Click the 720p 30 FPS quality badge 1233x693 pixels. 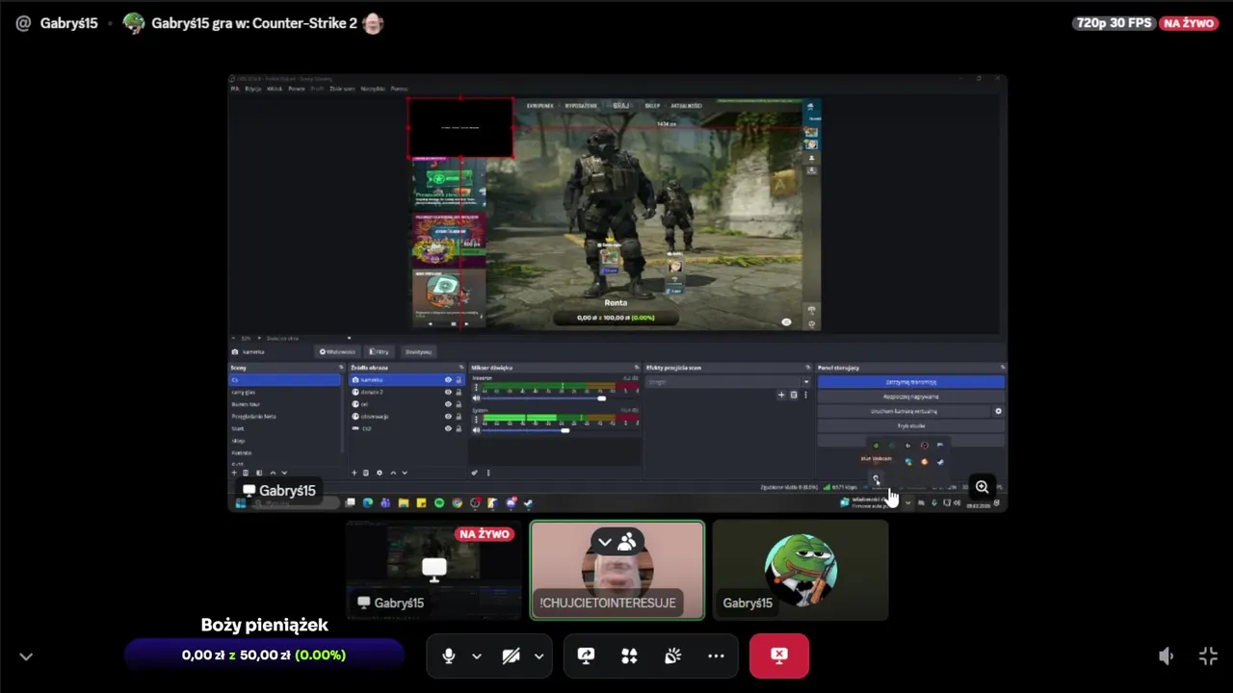(x=1114, y=23)
